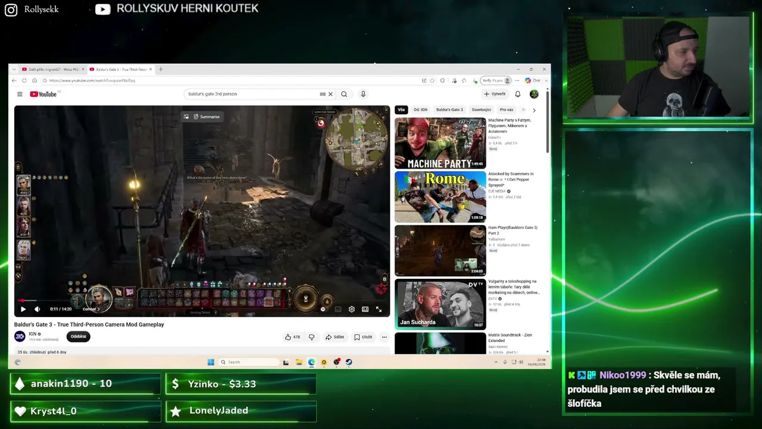
Task: Mute the video with the speaker icon
Action: [37, 309]
